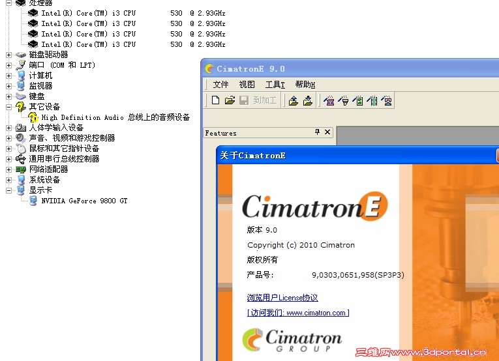Click the Copyright (c) 2010 Cimatron text
This screenshot has width=499, height=361.
(x=301, y=245)
